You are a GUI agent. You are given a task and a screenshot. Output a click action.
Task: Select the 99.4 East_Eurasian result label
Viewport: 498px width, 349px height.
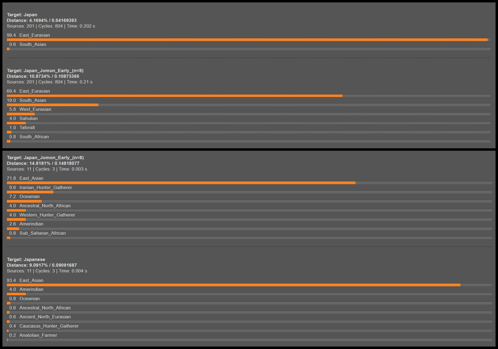[x=28, y=35]
